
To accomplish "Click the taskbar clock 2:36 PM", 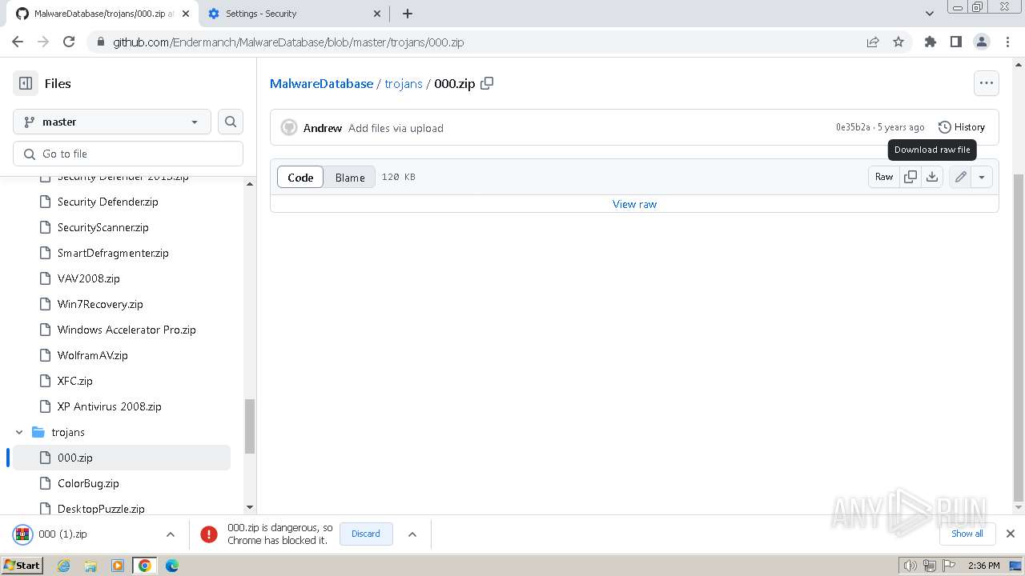I will coord(984,566).
